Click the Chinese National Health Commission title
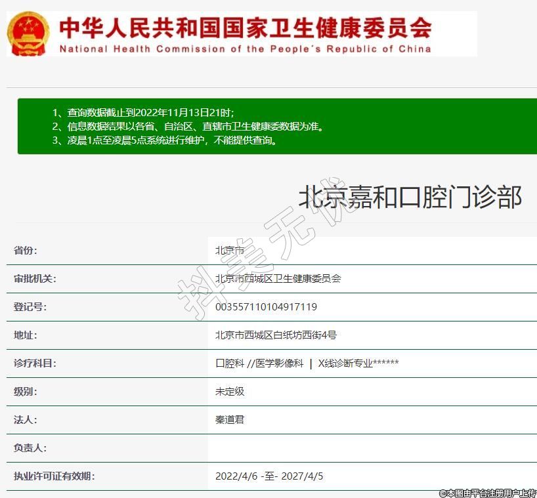 (x=245, y=28)
